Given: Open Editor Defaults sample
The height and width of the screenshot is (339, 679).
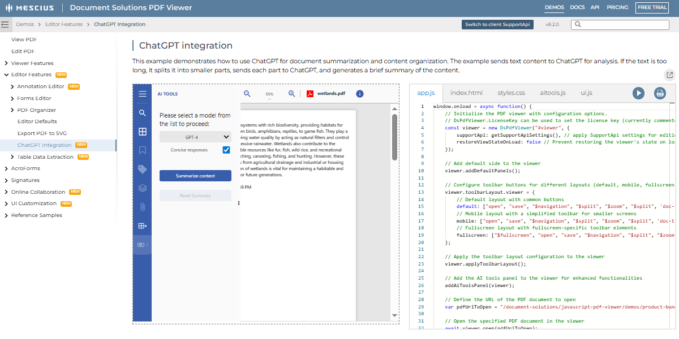Looking at the screenshot, I should click(37, 121).
